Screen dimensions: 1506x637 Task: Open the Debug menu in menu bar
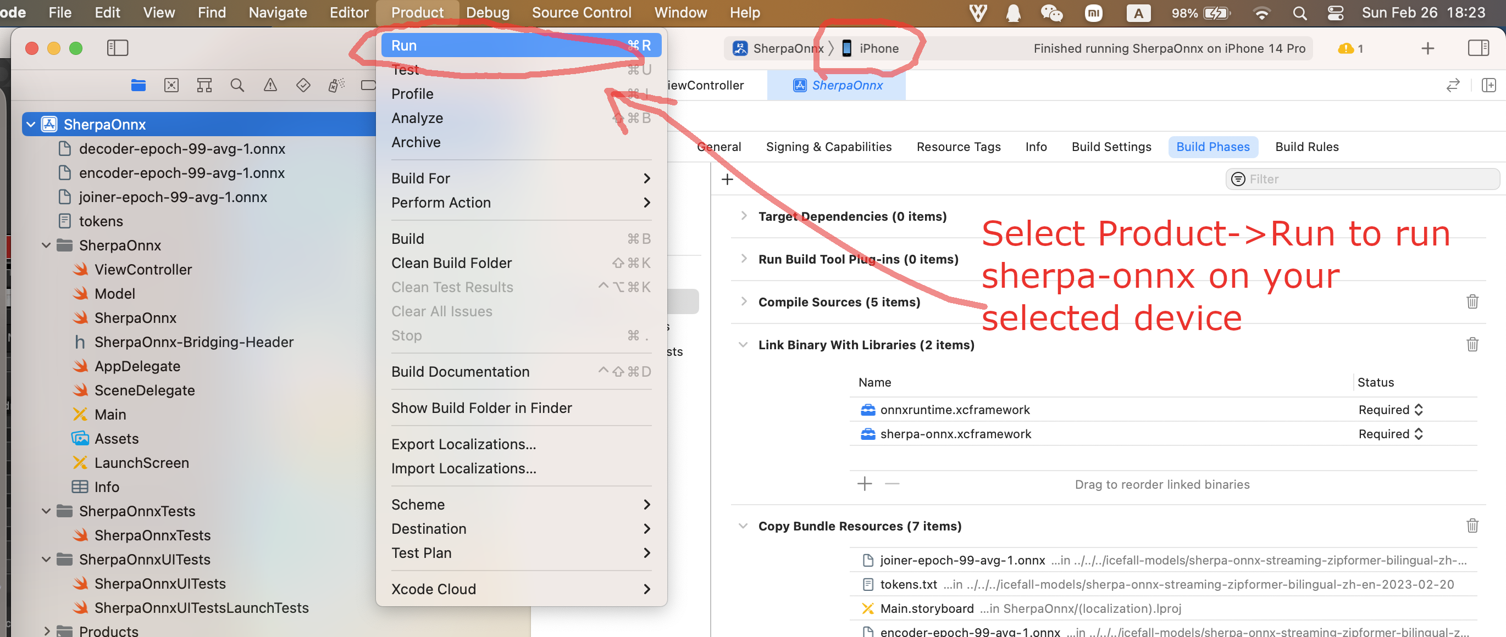click(x=488, y=13)
